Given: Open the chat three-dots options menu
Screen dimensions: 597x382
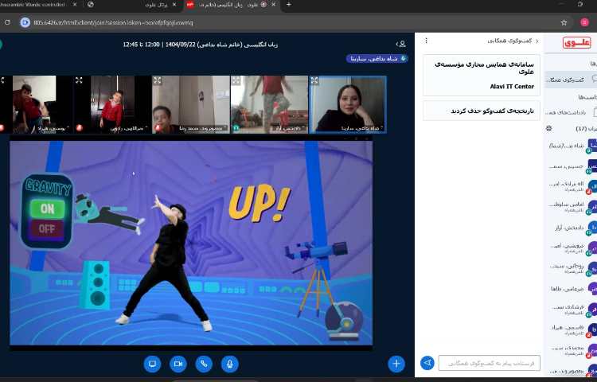Looking at the screenshot, I should click(426, 41).
